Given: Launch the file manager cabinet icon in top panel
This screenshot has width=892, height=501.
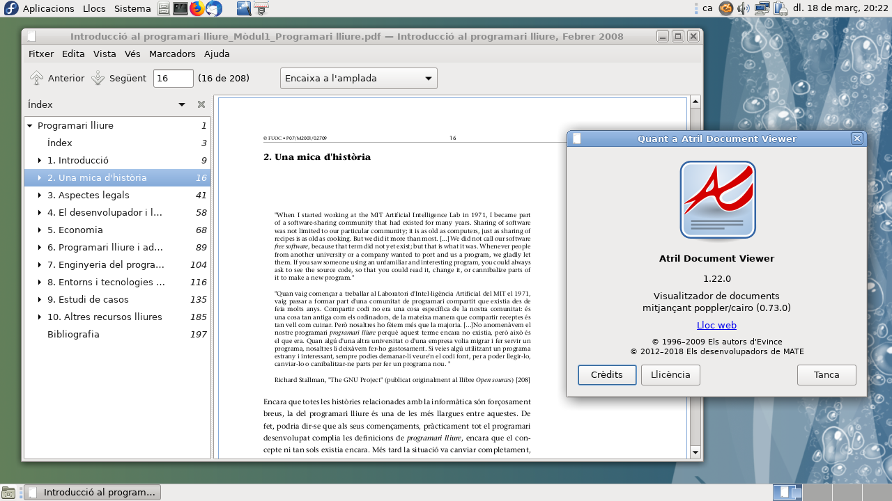Looking at the screenshot, I should coord(163,8).
